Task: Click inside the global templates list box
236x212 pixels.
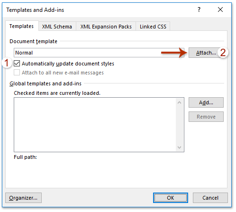Action: (95, 125)
